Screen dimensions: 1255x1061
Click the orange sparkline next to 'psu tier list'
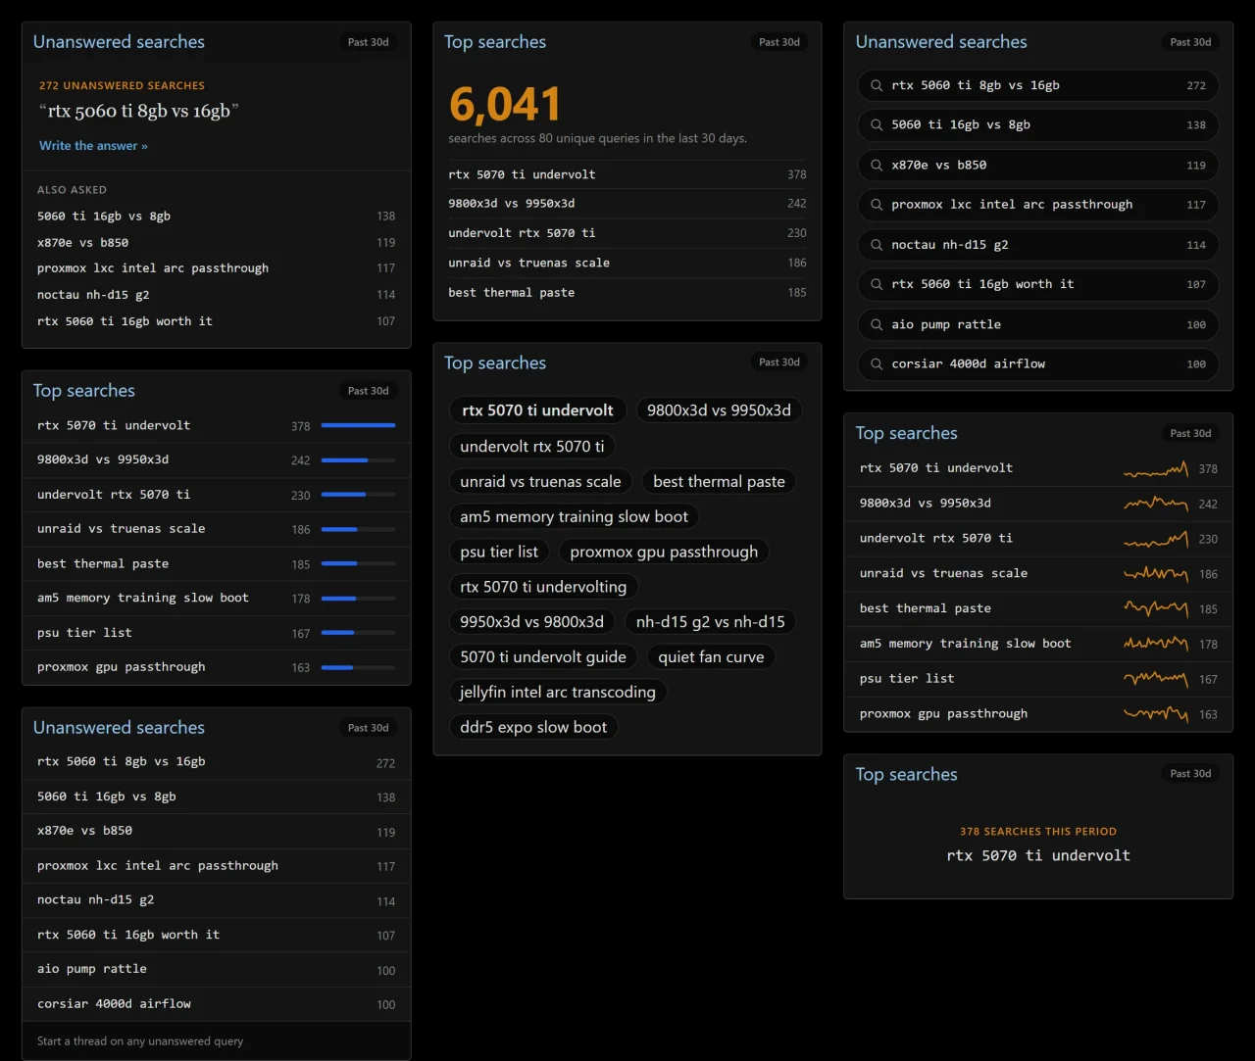[1156, 678]
